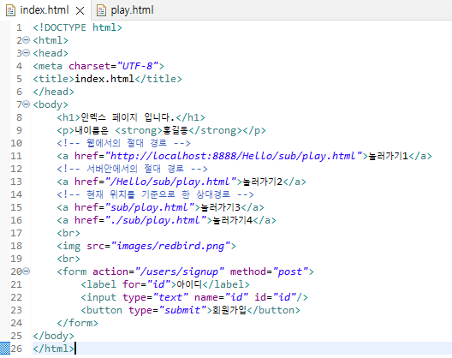Click the charset "UTF-8" attribute value
Image resolution: width=452 pixels, height=358 pixels.
click(x=138, y=66)
